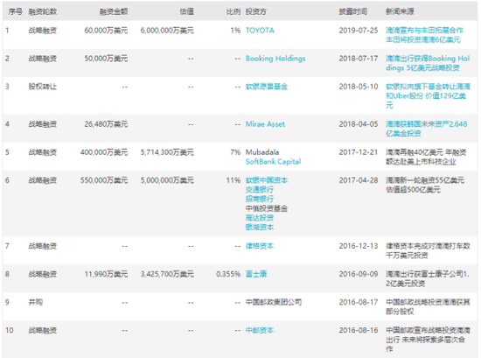
Task: Select the 2017-04-28 disclosure date
Action: [x=359, y=180]
